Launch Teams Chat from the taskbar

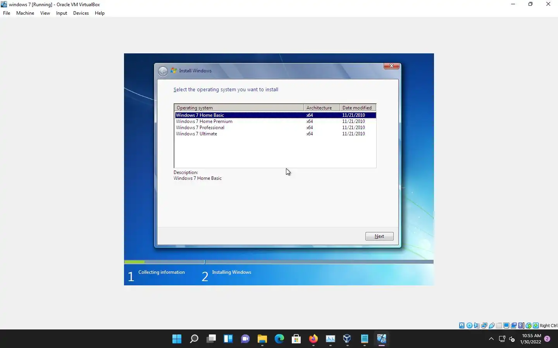(245, 339)
